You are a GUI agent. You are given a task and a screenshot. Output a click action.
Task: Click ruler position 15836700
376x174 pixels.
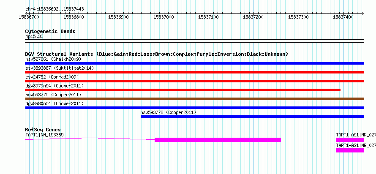[x=29, y=17]
